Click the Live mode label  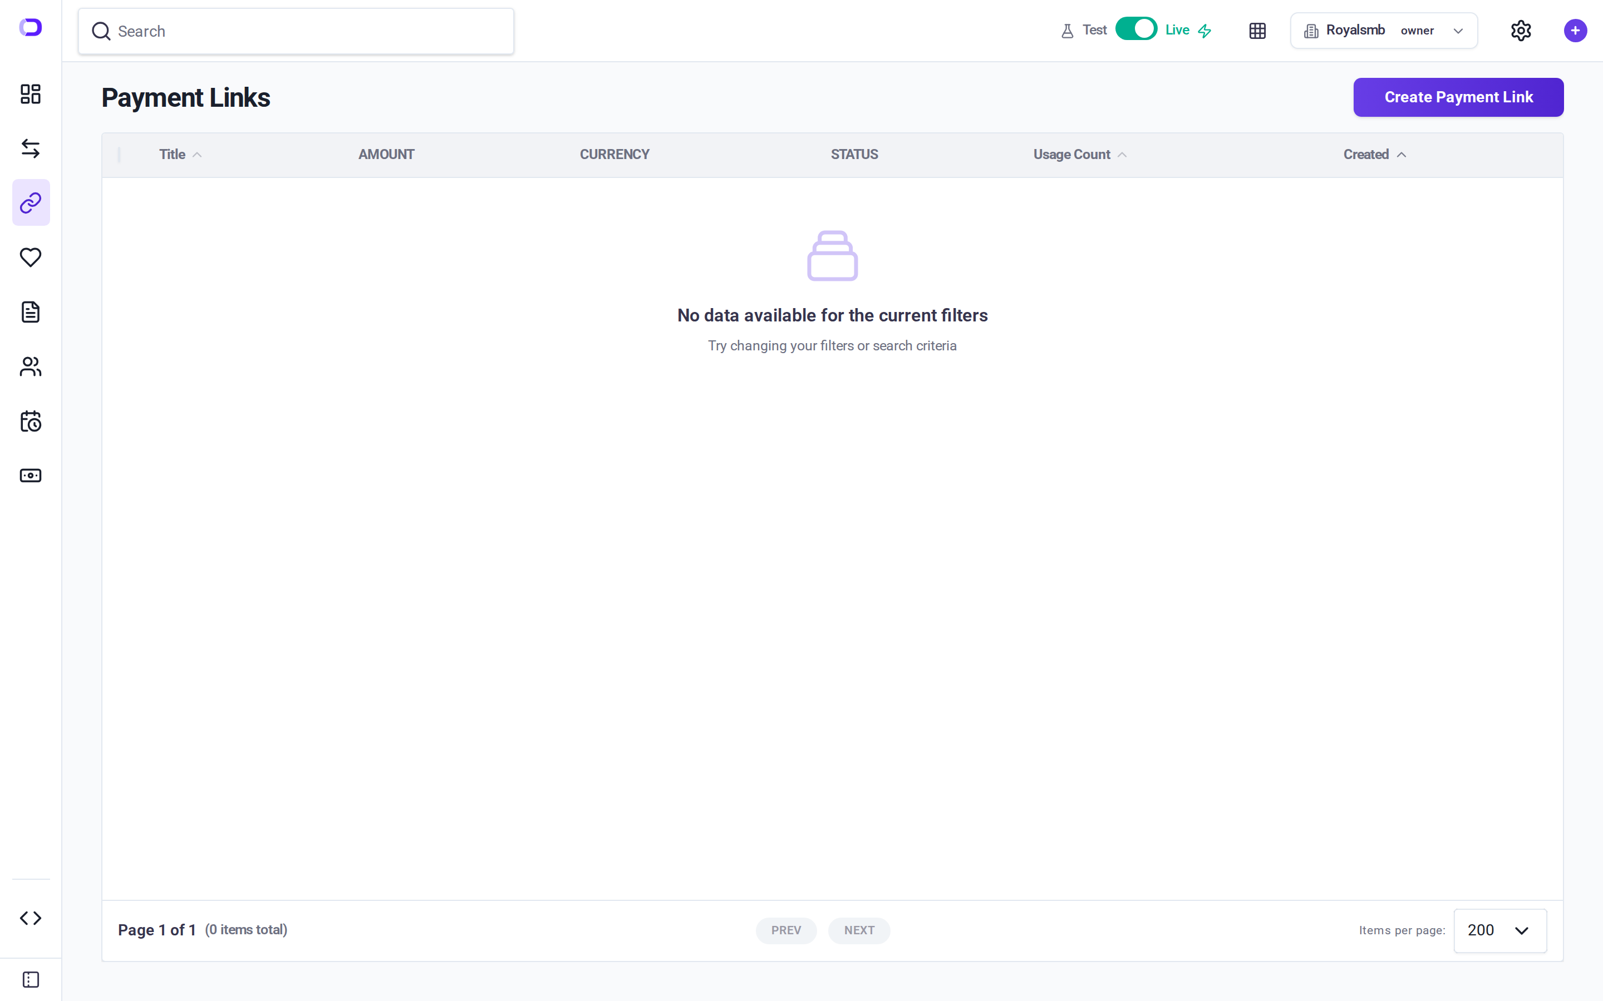(x=1177, y=31)
